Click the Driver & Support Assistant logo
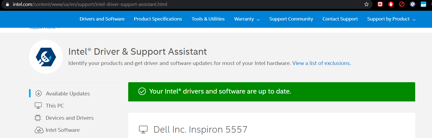Viewport: 432px width, 138px height. click(46, 57)
